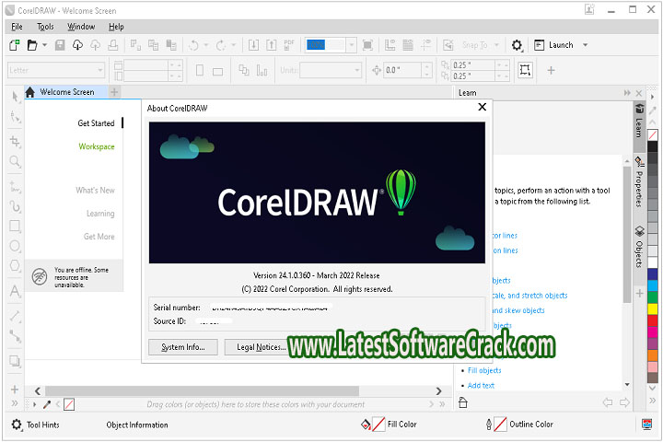Select Learning in the Welcome Screen

[100, 214]
